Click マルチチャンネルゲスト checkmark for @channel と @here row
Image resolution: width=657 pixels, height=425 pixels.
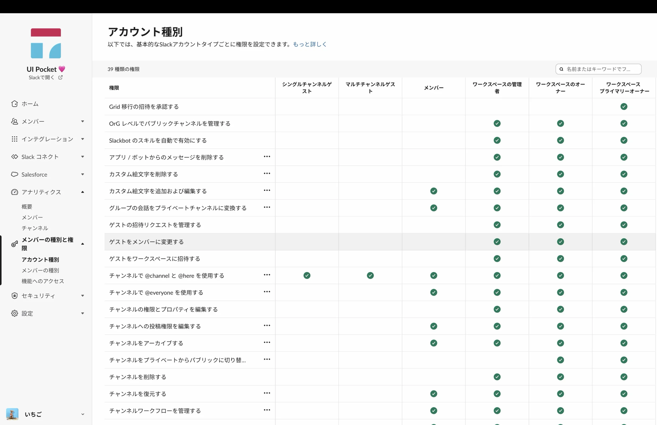pos(370,275)
